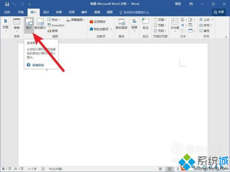Open the 邮件 tab
This screenshot has height=172, width=230.
[x=84, y=12]
